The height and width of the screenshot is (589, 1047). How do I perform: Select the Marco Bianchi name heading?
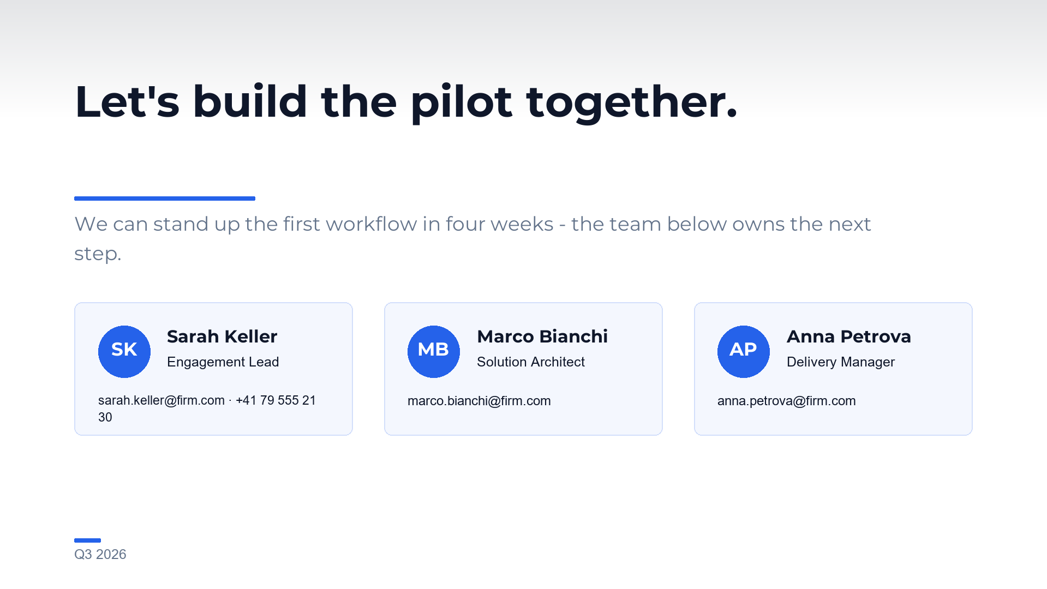(x=542, y=336)
